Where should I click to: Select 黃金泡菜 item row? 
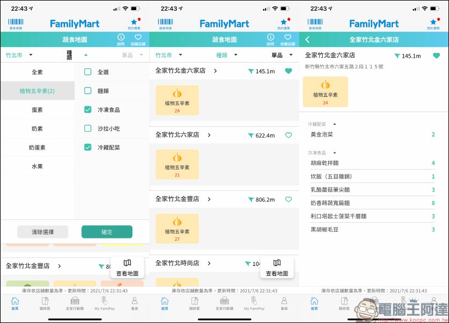pos(373,134)
